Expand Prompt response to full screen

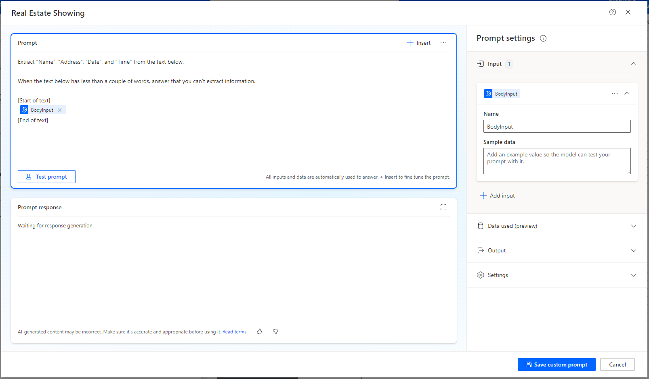[443, 207]
